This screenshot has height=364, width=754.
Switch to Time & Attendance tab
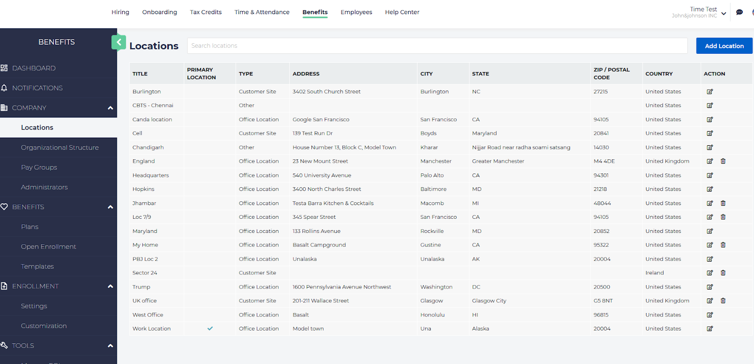pos(262,12)
